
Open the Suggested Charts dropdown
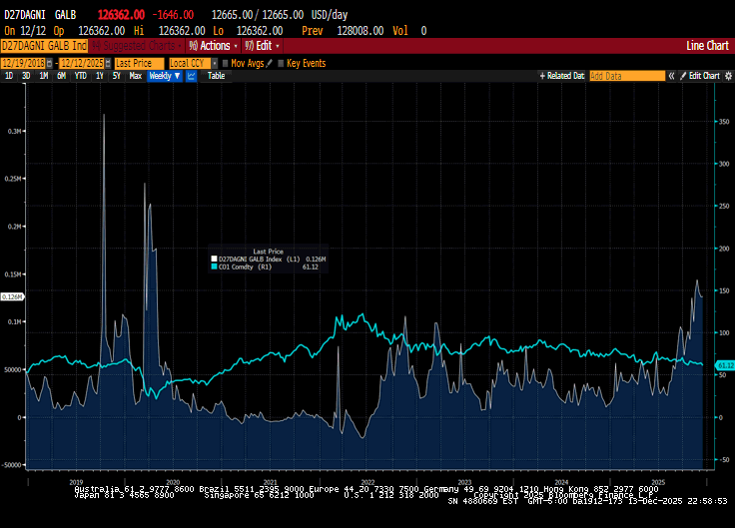(x=138, y=46)
